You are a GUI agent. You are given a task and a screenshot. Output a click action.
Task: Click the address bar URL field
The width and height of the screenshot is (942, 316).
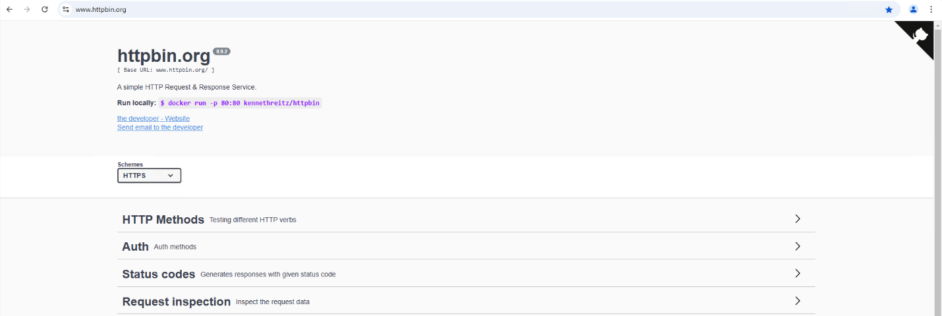coord(461,9)
